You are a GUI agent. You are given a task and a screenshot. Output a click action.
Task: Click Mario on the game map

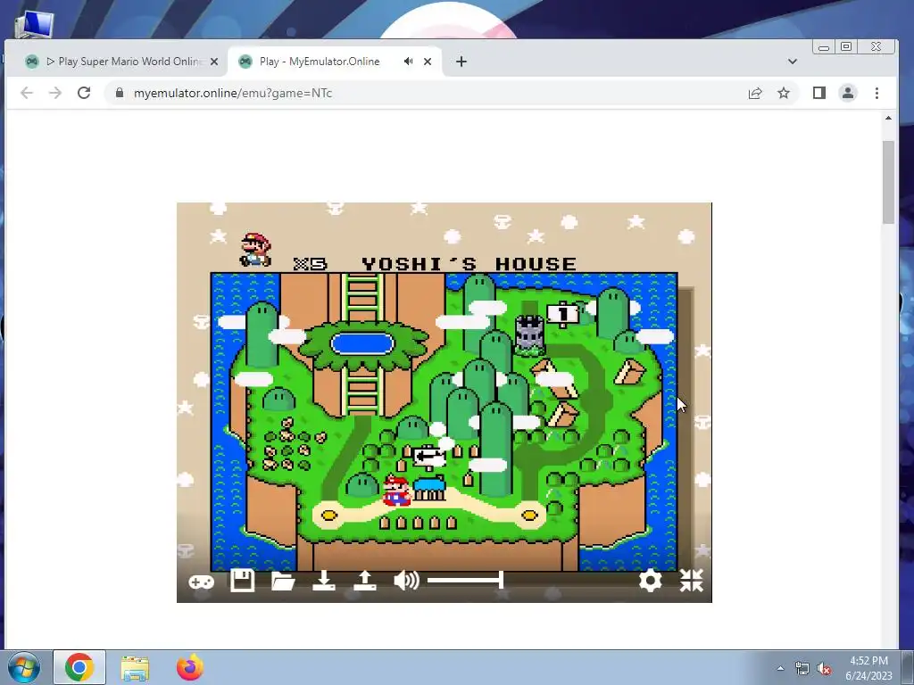[397, 491]
